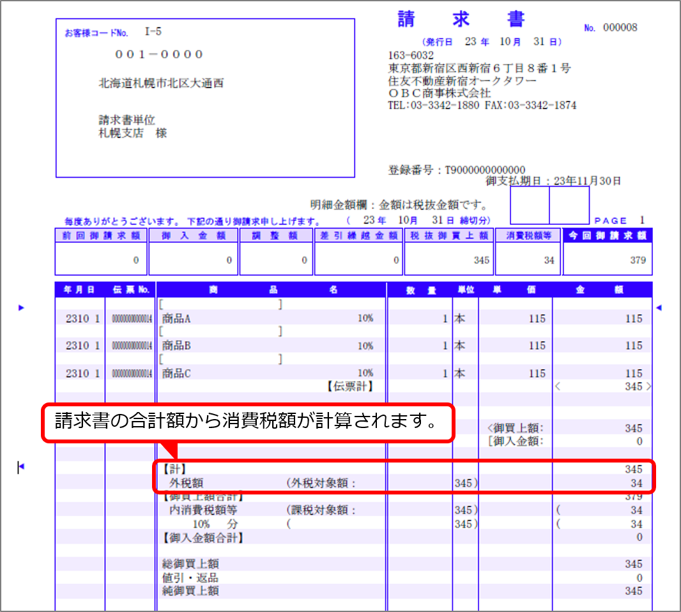
Task: Click the 請求書単位 line
Action: (x=127, y=119)
